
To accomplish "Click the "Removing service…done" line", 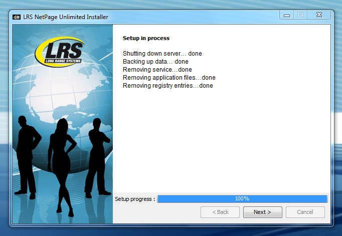I will (x=157, y=70).
